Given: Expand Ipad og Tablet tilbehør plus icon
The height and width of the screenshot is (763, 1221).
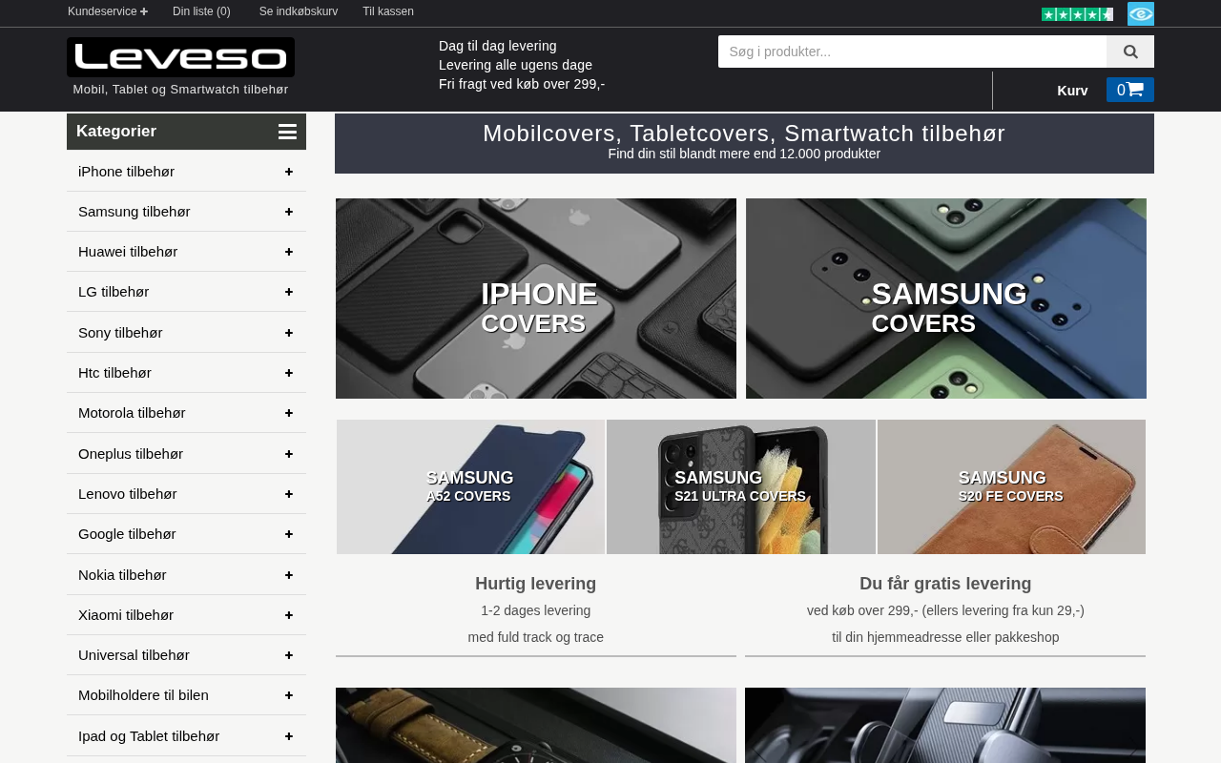Looking at the screenshot, I should coord(289,736).
